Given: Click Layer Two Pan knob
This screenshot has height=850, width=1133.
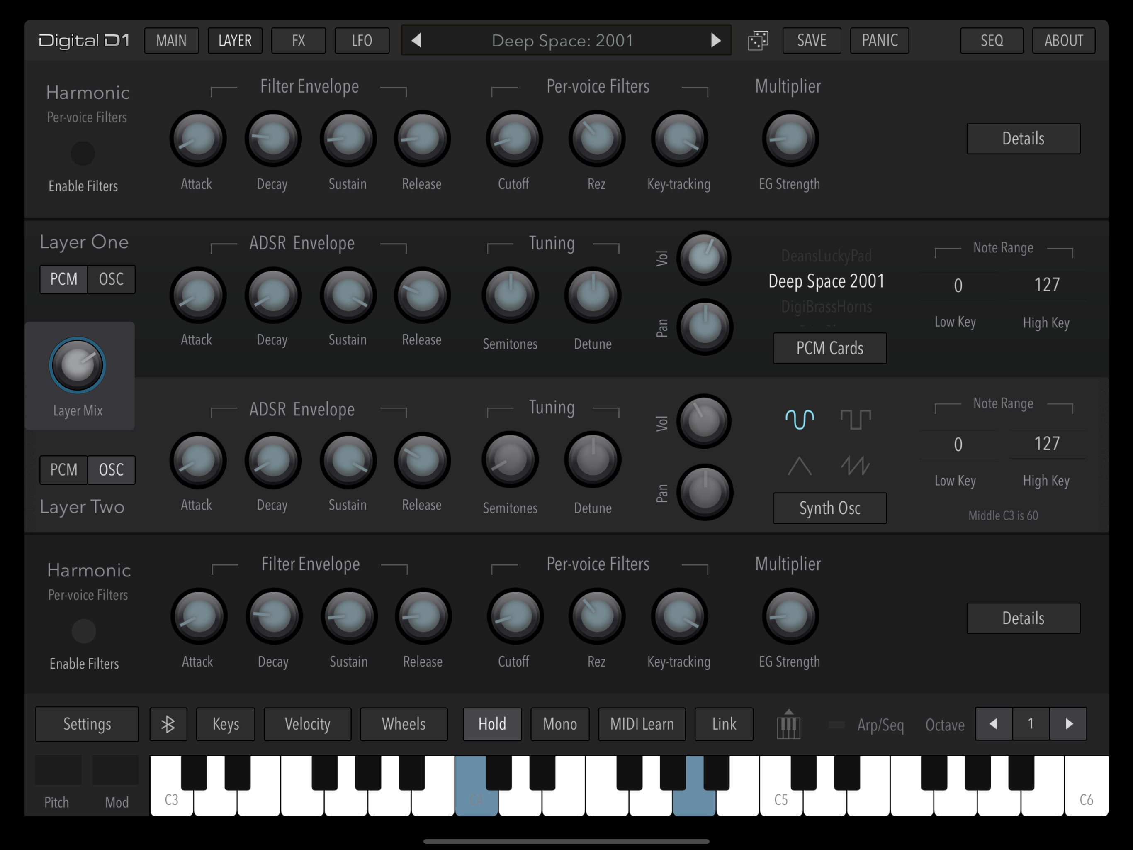Looking at the screenshot, I should (x=705, y=492).
